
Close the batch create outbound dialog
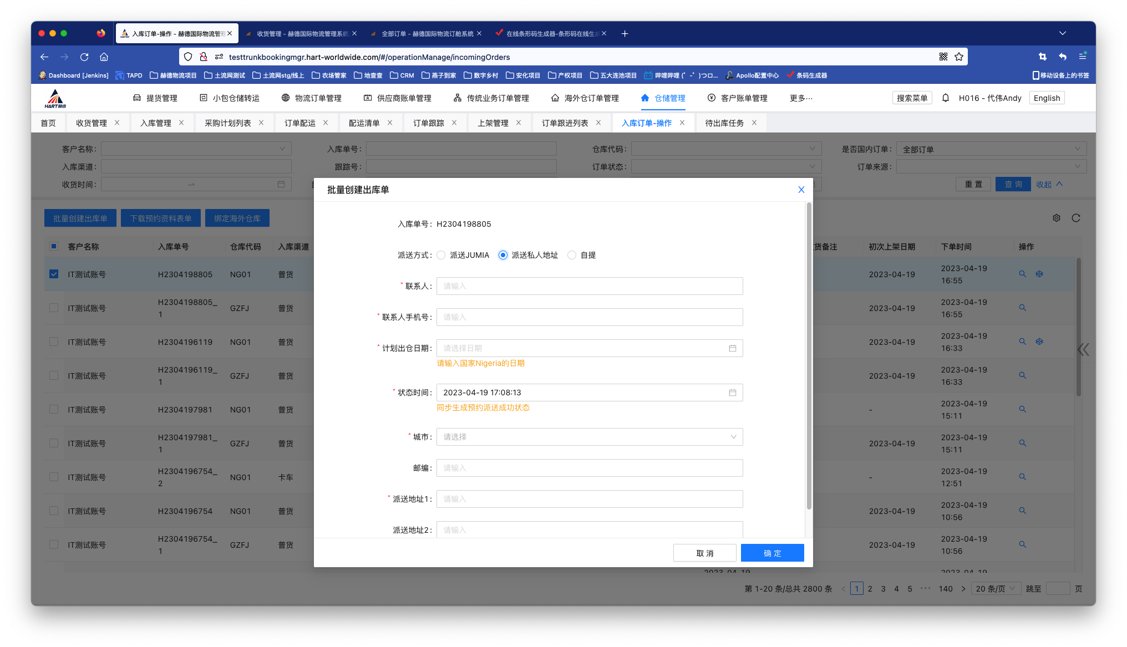pos(801,190)
